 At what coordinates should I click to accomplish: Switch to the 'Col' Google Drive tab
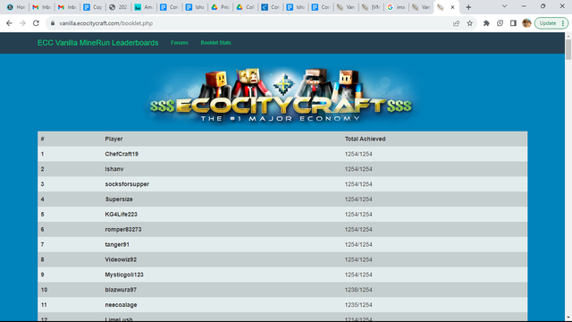(x=245, y=7)
